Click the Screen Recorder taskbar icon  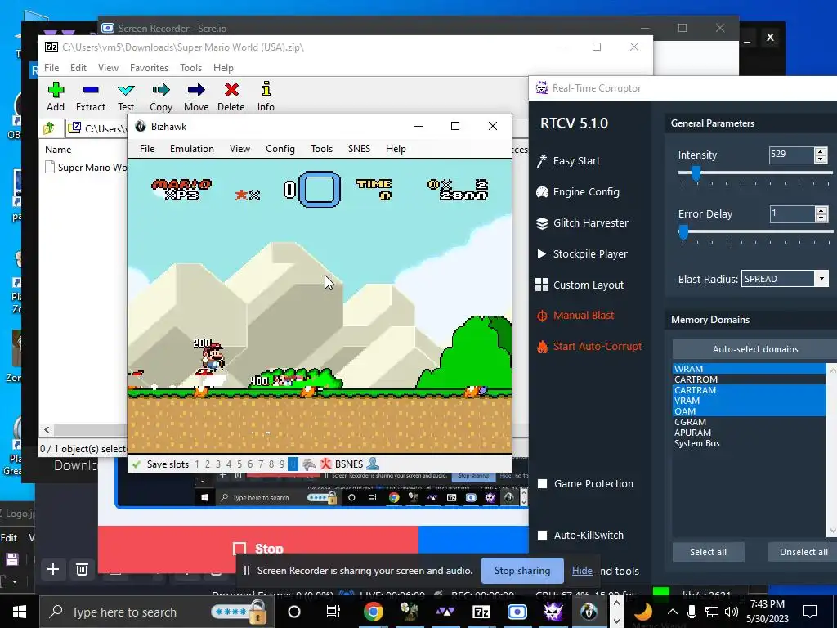click(517, 612)
